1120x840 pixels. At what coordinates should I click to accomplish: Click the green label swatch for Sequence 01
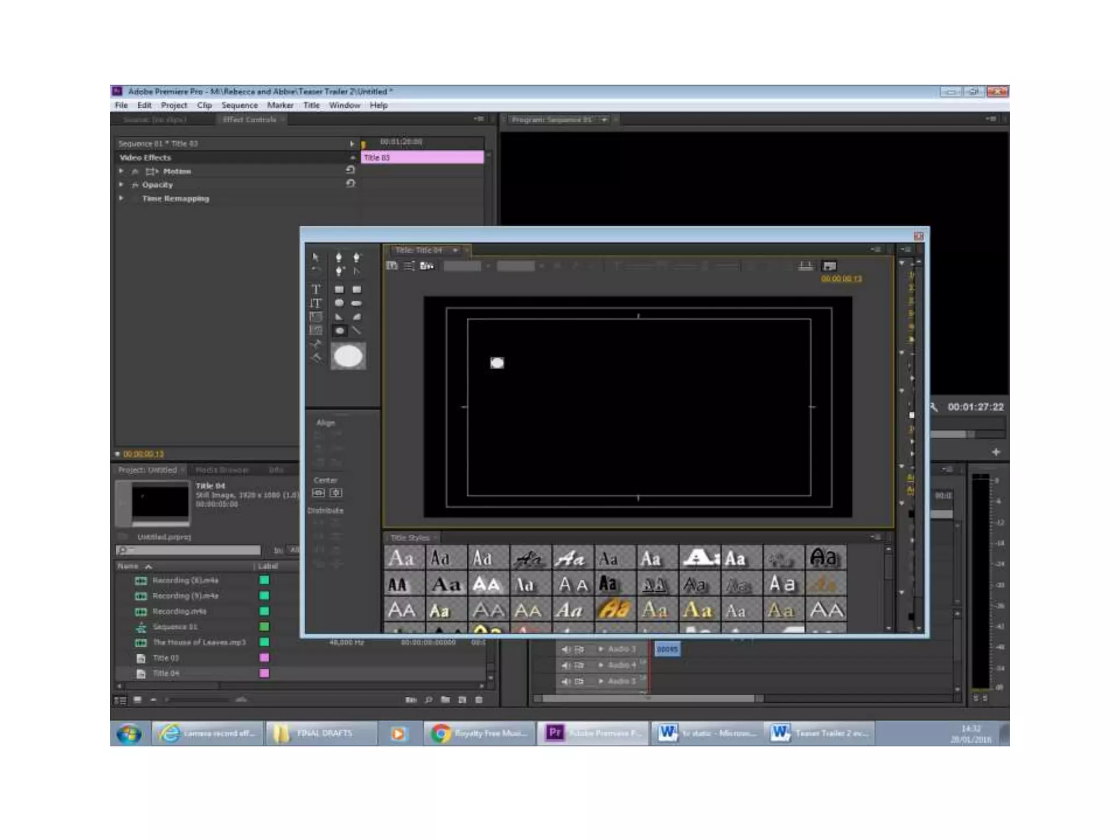264,627
